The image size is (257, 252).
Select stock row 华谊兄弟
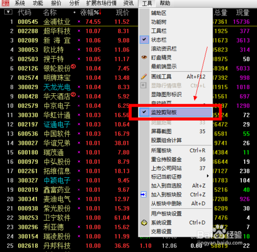click(57, 143)
